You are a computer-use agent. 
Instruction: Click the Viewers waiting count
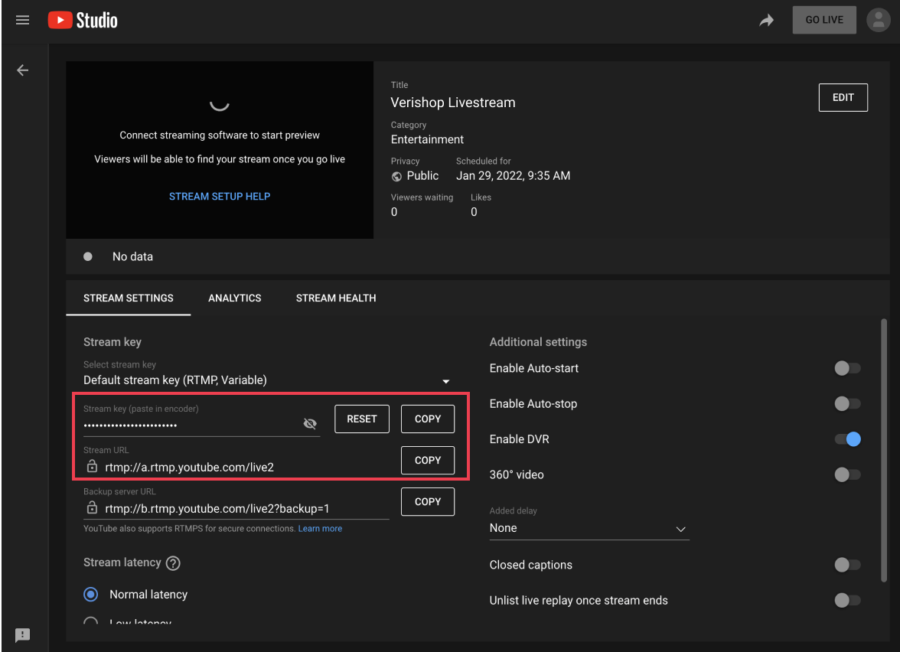tap(393, 212)
